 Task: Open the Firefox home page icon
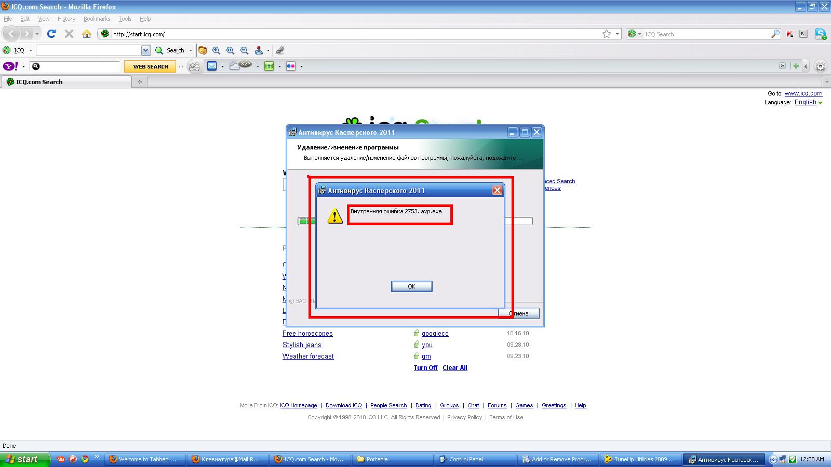tap(87, 34)
